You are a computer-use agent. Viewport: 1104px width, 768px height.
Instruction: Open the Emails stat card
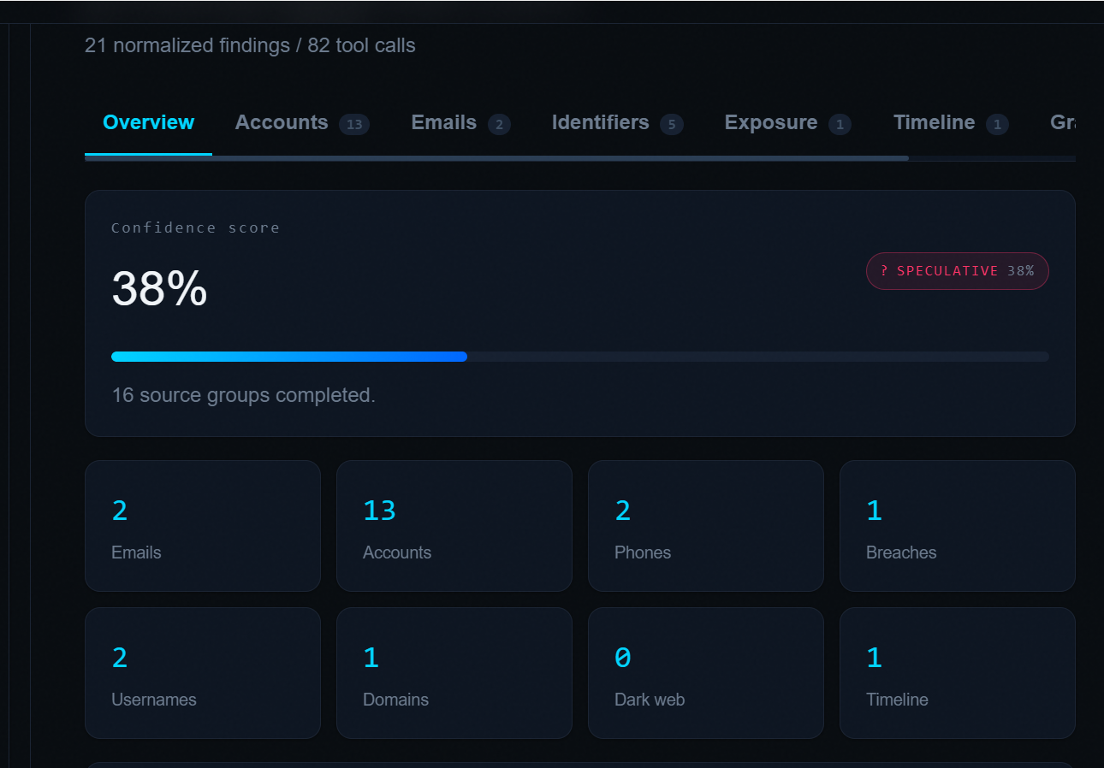click(203, 526)
